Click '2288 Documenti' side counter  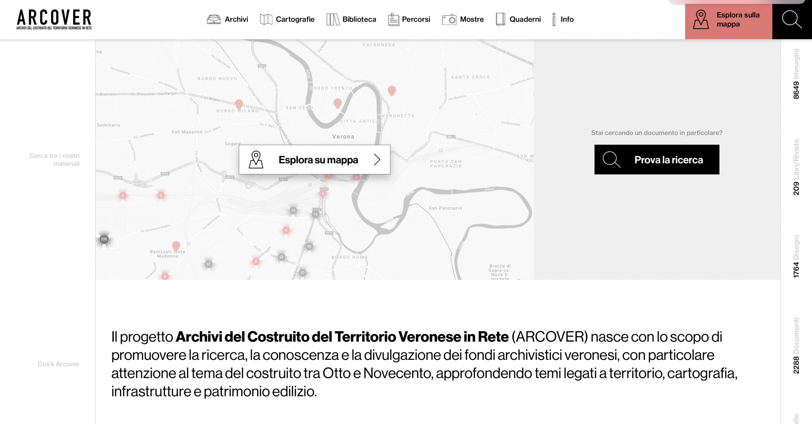796,346
